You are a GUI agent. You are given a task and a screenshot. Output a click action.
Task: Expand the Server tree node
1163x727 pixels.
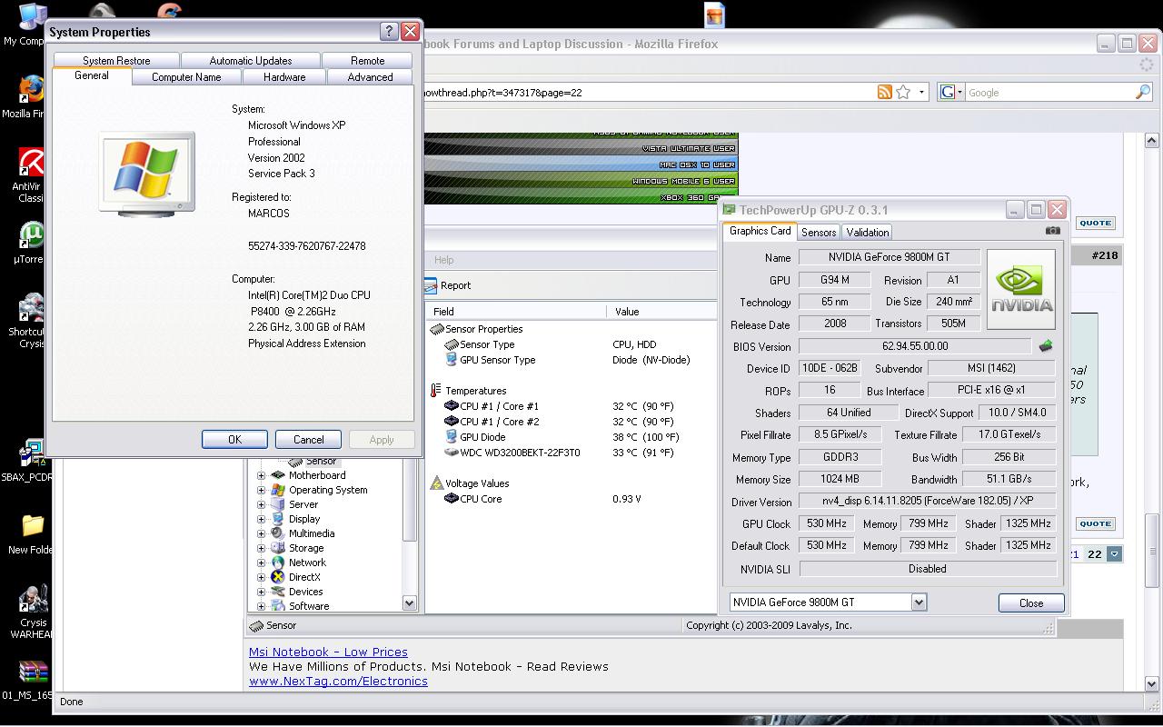tap(262, 504)
